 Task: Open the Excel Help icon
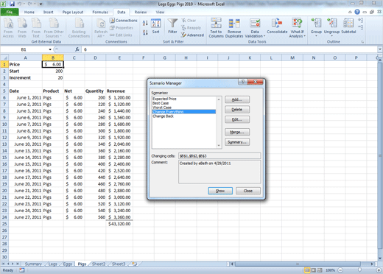357,12
